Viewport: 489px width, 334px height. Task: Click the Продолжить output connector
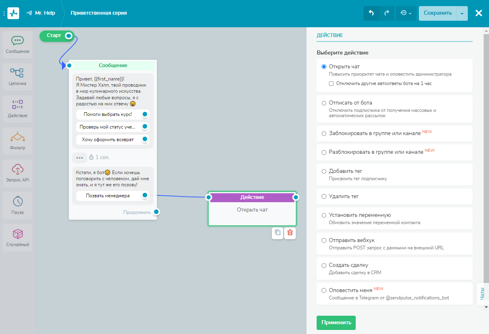[156, 212]
